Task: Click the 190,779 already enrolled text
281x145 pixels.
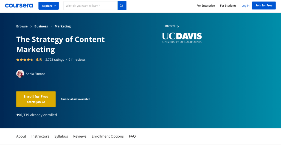Action: pos(36,115)
